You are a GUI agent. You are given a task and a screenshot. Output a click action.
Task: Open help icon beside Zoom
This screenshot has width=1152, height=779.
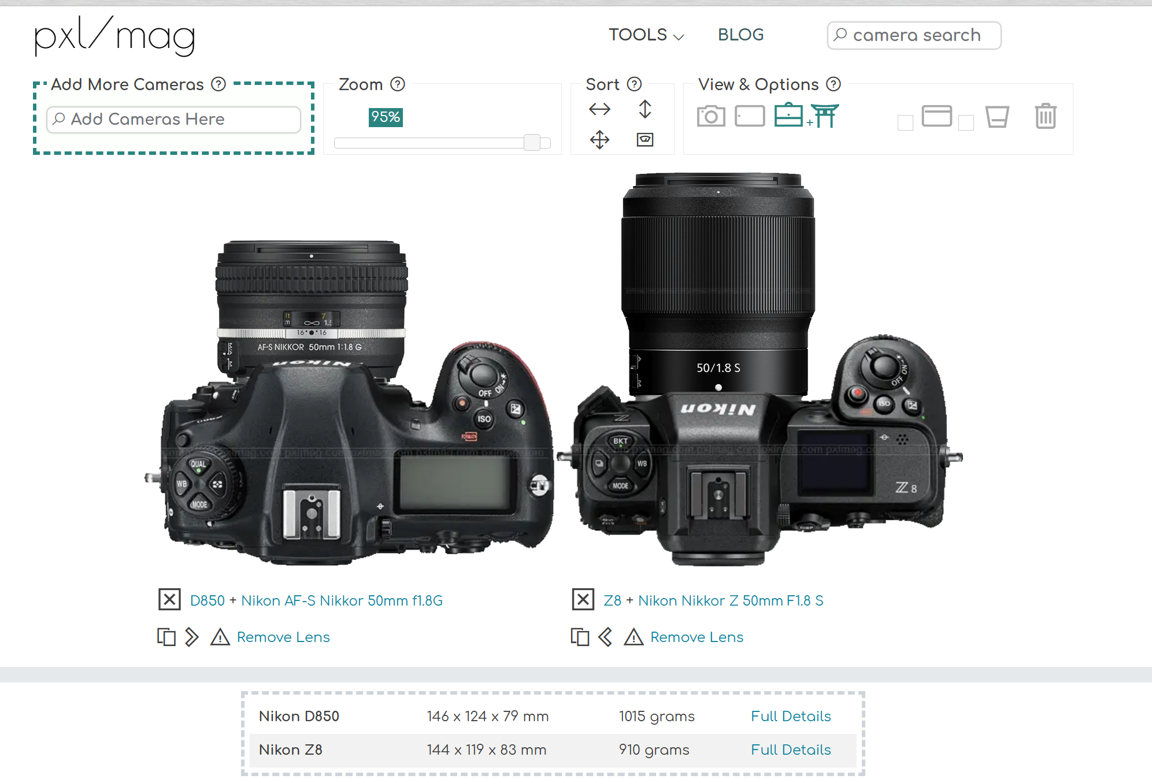(x=398, y=84)
